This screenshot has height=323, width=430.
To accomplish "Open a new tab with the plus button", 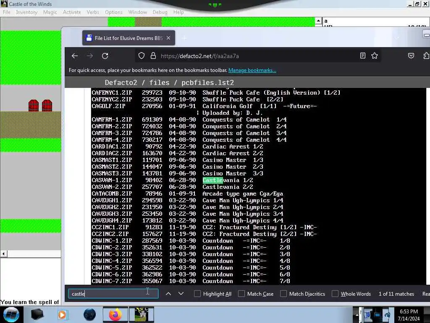I will [184, 38].
